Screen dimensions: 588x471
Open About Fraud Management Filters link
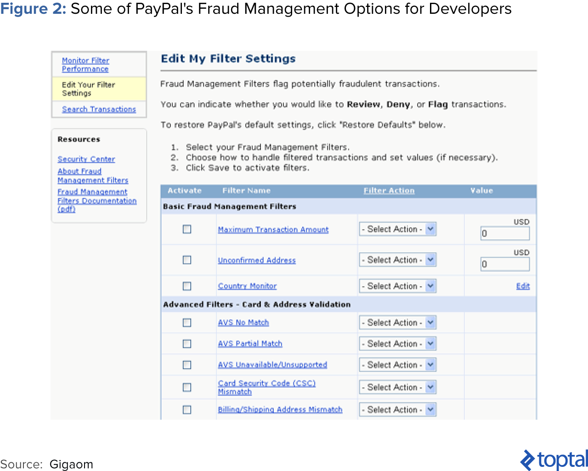[x=93, y=176]
